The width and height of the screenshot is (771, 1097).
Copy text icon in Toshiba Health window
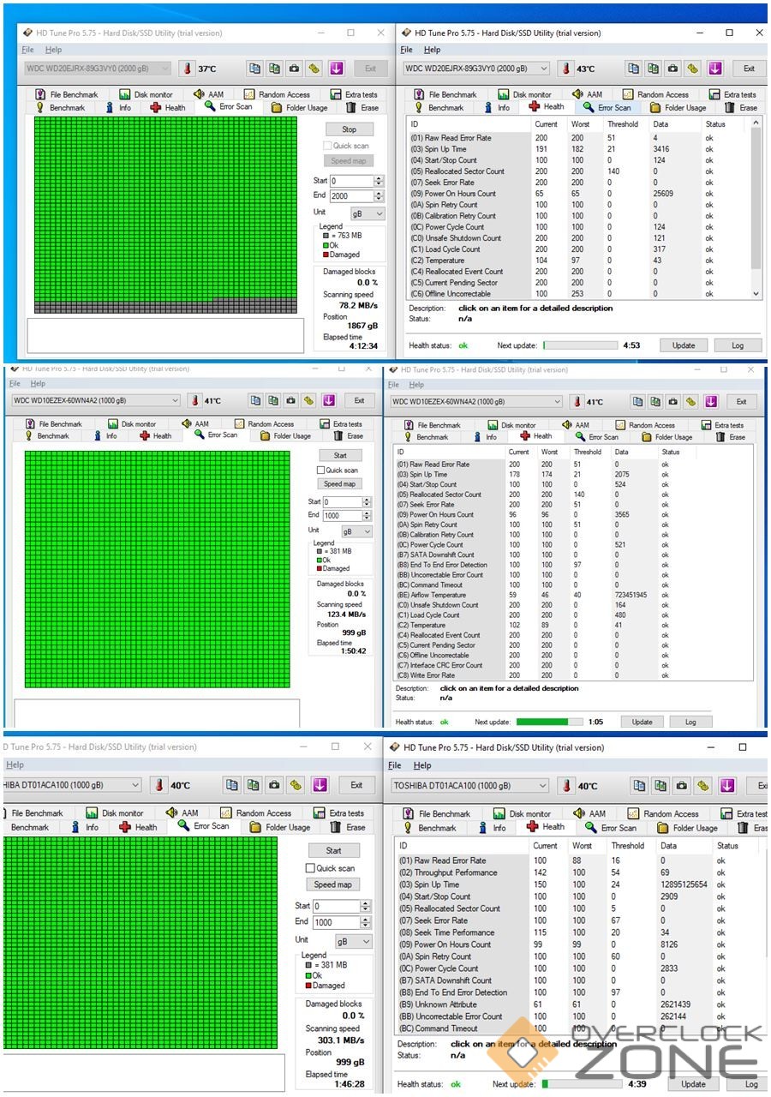[x=639, y=785]
